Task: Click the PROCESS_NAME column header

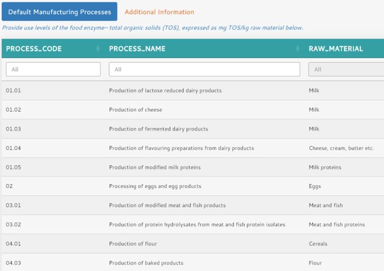Action: (x=137, y=49)
